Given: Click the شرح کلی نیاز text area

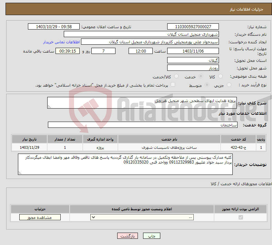Looking at the screenshot, I should point(142,103).
